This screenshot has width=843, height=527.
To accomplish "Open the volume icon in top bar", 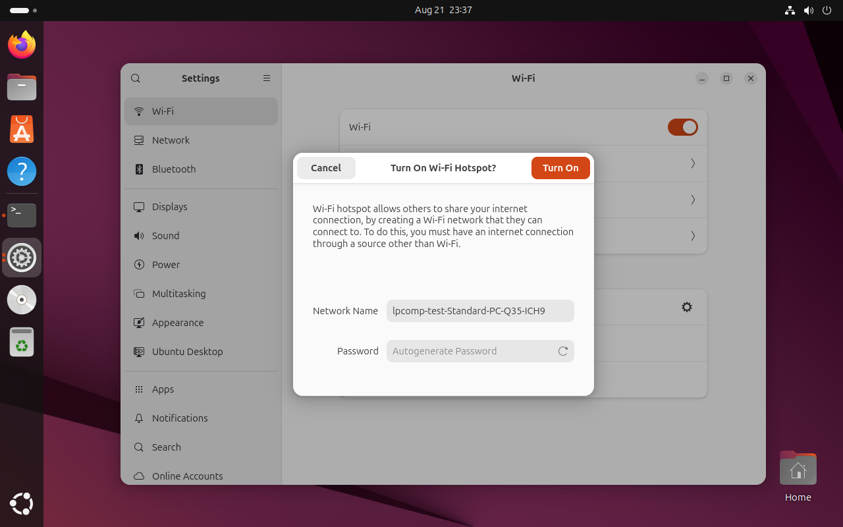I will point(808,11).
